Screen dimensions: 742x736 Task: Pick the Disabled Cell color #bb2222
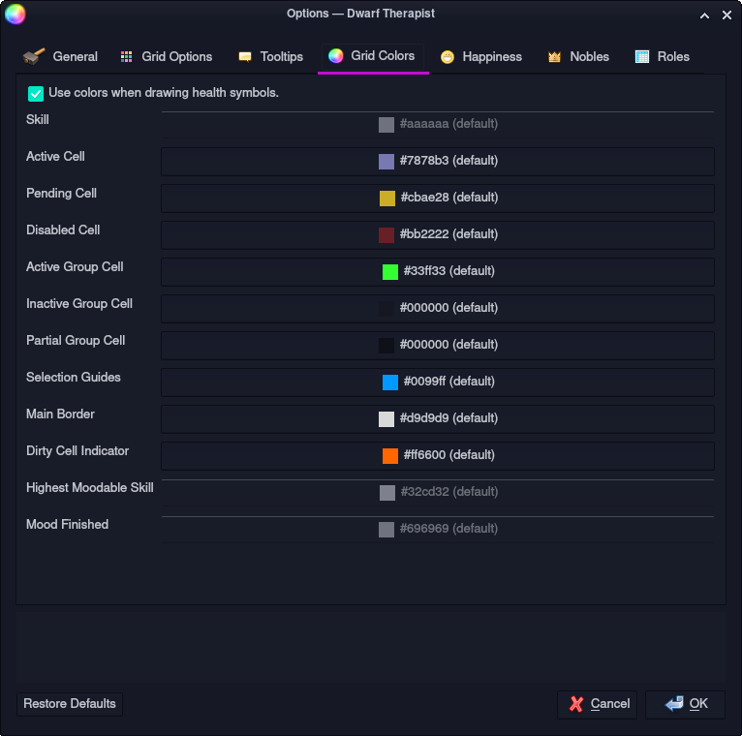click(438, 235)
